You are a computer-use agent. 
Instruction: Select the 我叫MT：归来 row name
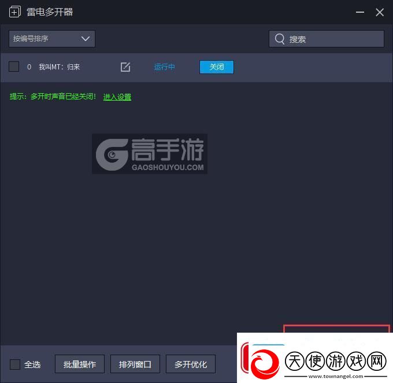[59, 67]
